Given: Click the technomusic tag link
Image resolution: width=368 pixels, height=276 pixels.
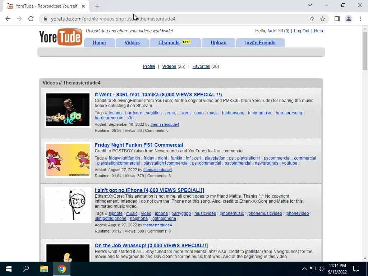Looking at the screenshot, I should click(260, 113).
